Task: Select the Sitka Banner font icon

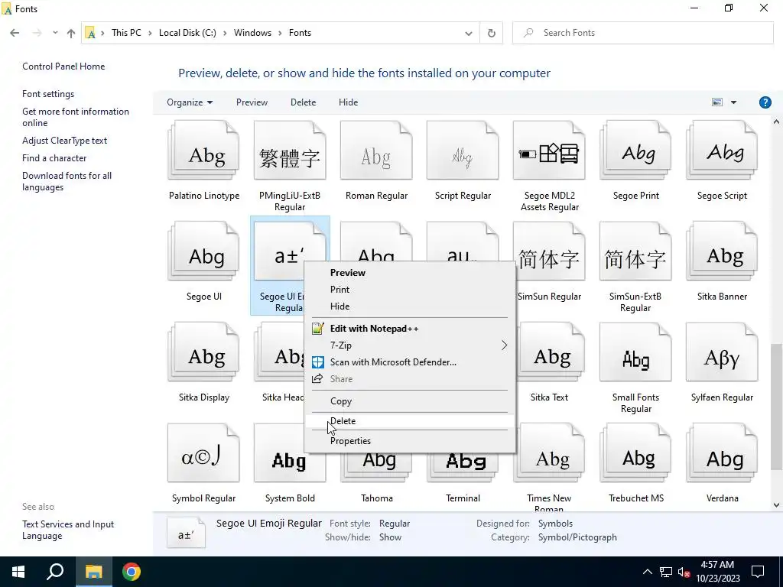Action: click(722, 251)
